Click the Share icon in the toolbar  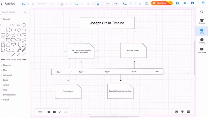(x=185, y=3)
